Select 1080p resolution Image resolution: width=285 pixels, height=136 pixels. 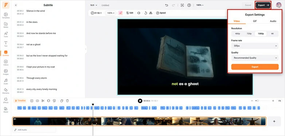(261, 34)
